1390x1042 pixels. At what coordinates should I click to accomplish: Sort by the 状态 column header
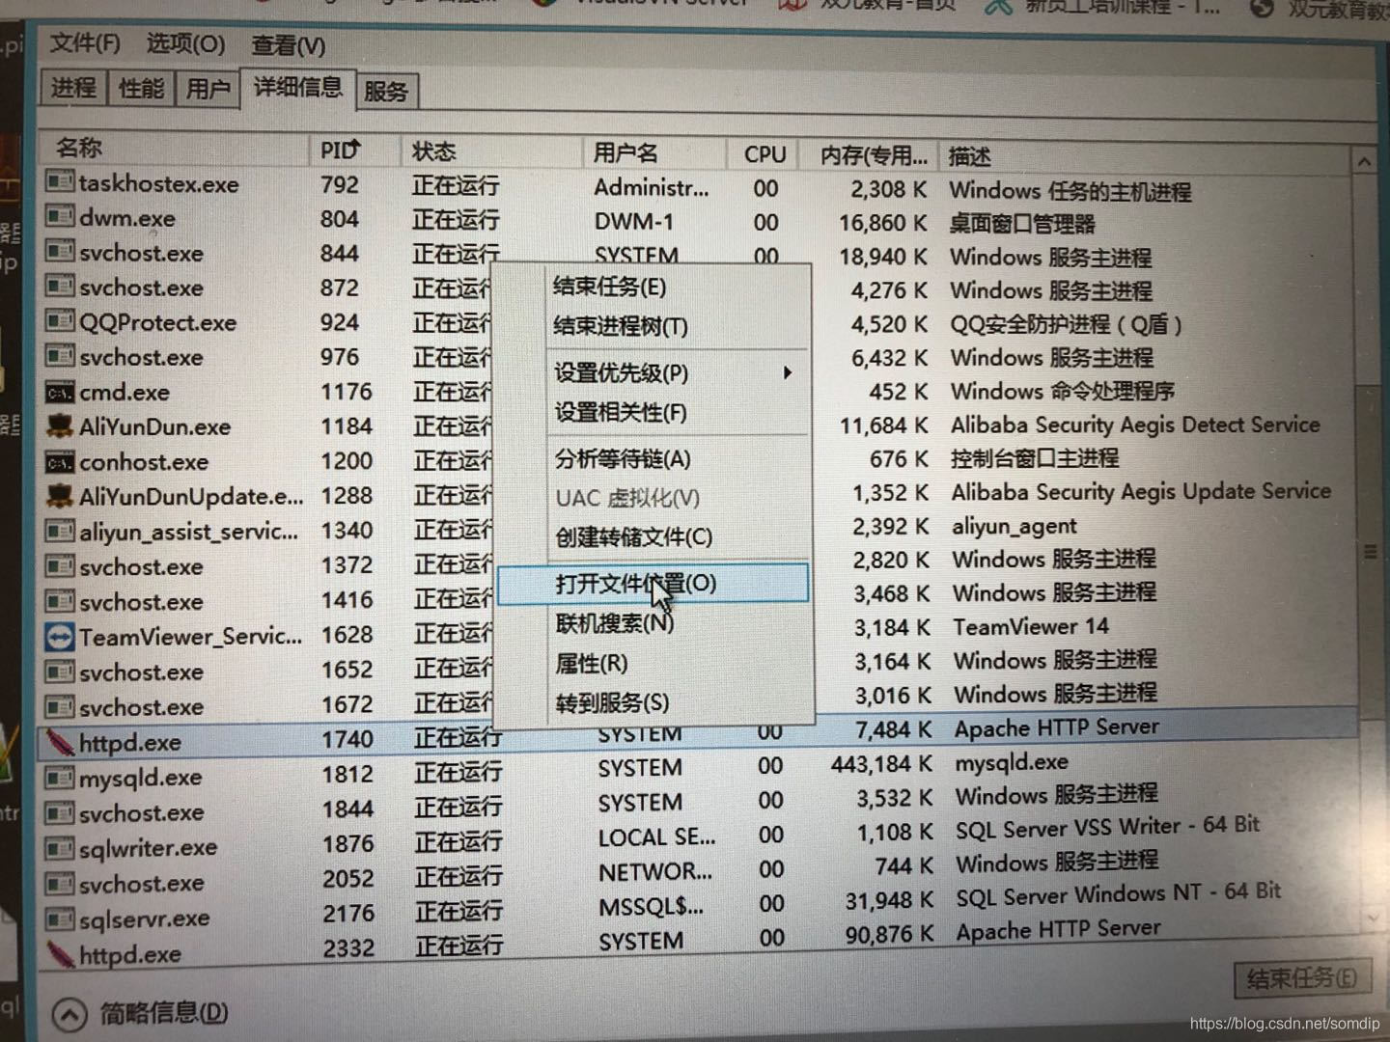pos(490,151)
